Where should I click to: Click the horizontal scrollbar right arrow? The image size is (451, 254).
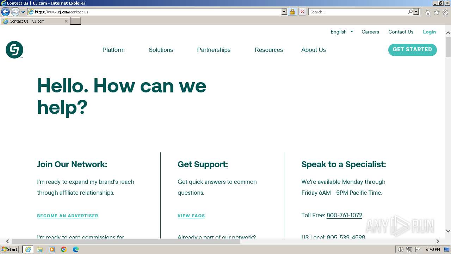(x=438, y=241)
